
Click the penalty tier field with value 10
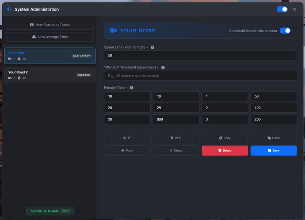click(x=127, y=96)
